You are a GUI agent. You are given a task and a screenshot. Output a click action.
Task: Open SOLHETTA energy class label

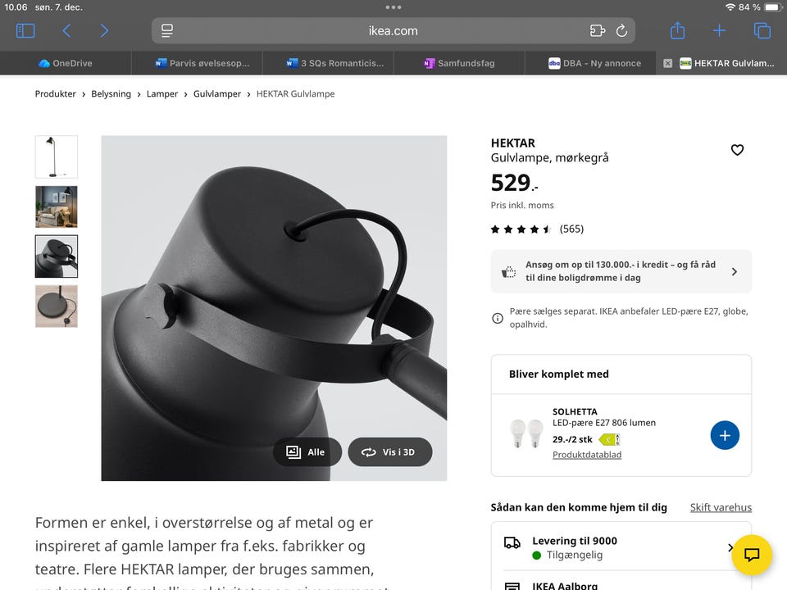pyautogui.click(x=609, y=439)
